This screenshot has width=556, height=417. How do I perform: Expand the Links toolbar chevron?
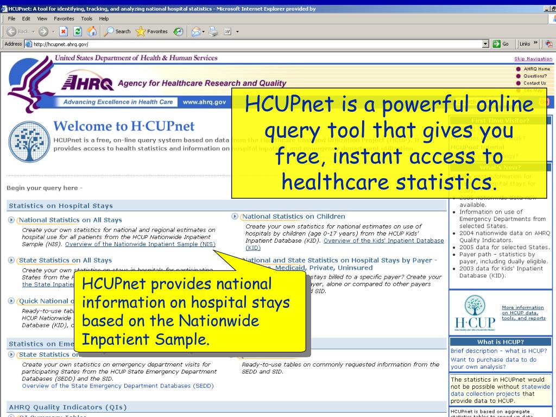[535, 43]
